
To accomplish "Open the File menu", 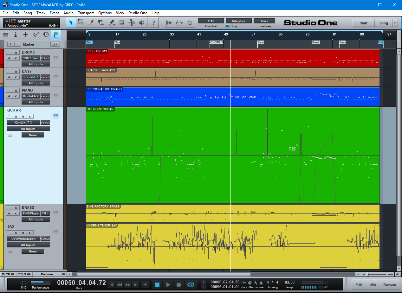I will click(5, 13).
